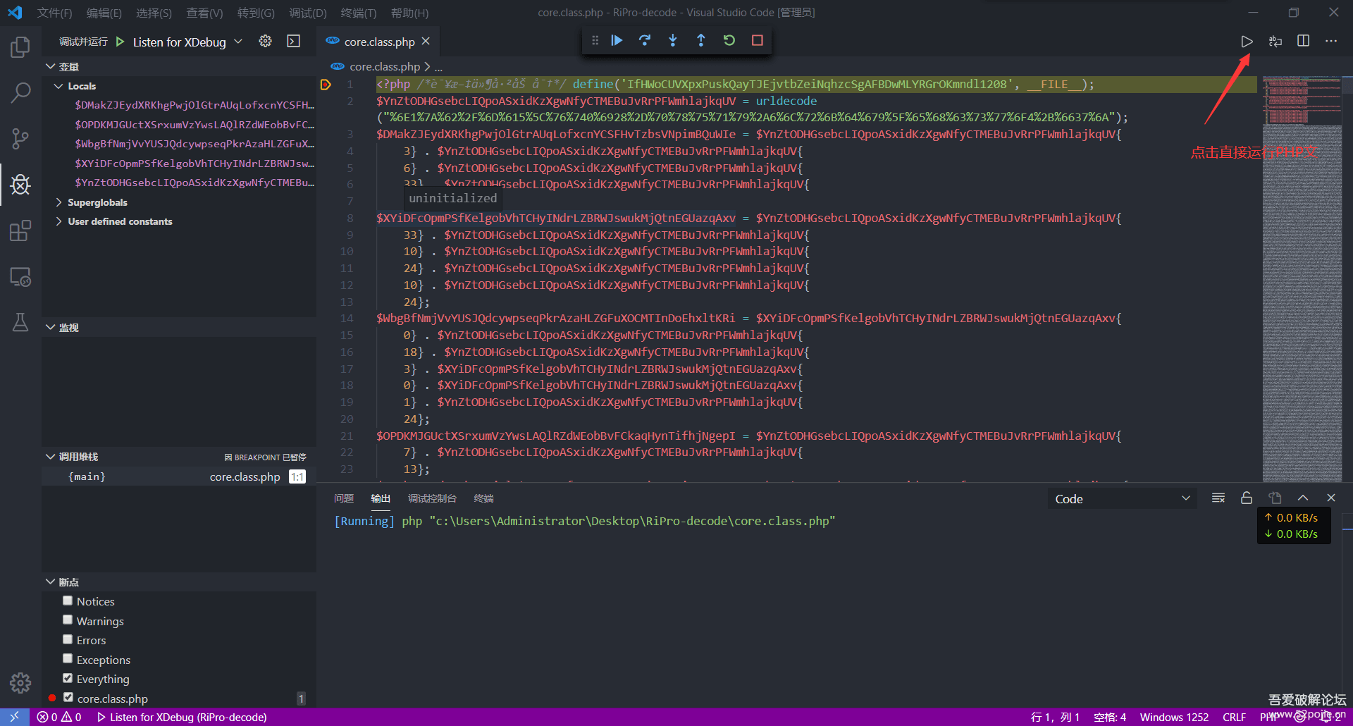The width and height of the screenshot is (1353, 726).
Task: Open the Extensions view in activity bar
Action: 20,231
